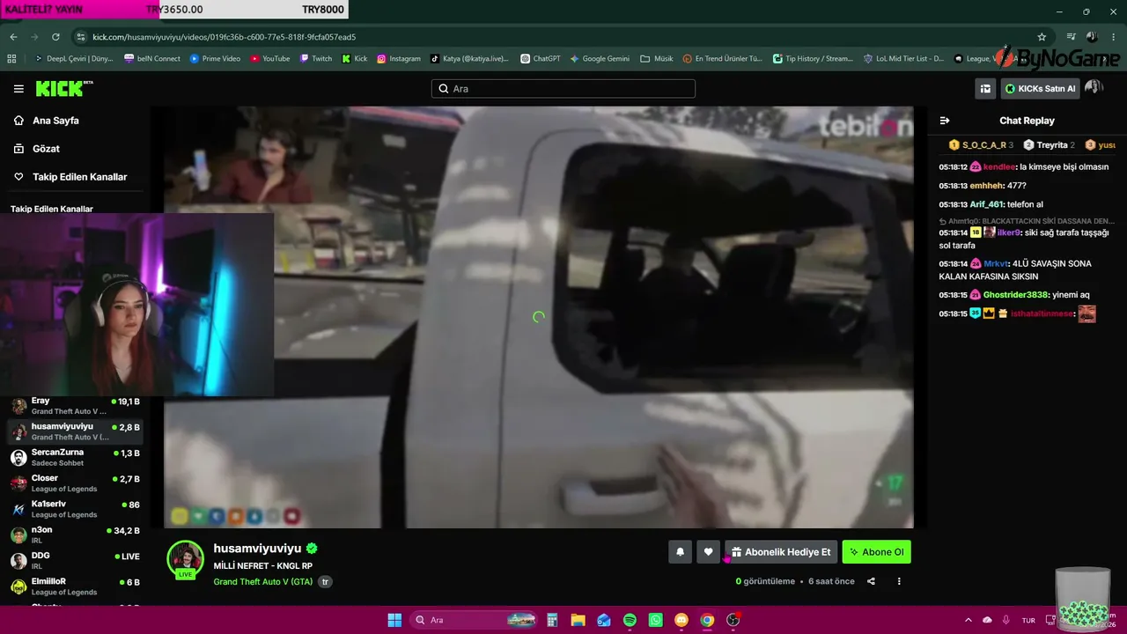Open the Katya (@katiya.live) TikTok bookmark

click(469, 59)
